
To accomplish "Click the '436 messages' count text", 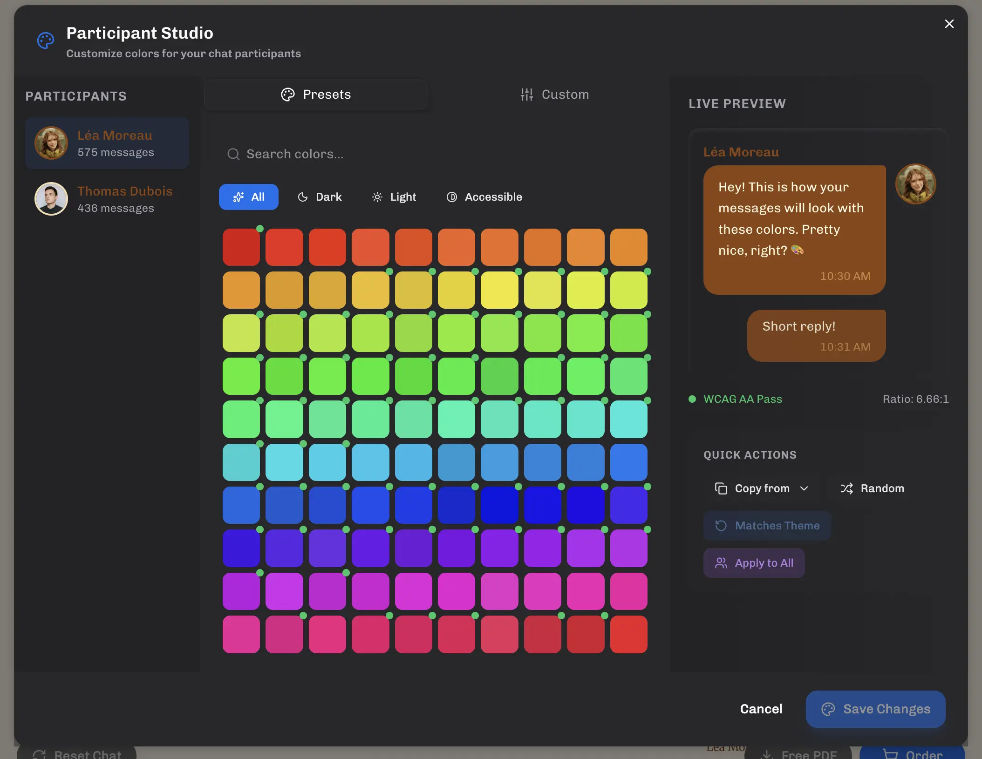I will tap(116, 208).
